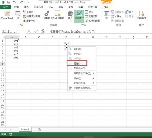Open the XML Source (源) pane
152x138 pixels.
click(x=106, y=15)
